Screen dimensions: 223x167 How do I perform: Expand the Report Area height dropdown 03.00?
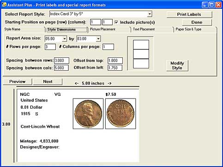pyautogui.click(x=98, y=39)
